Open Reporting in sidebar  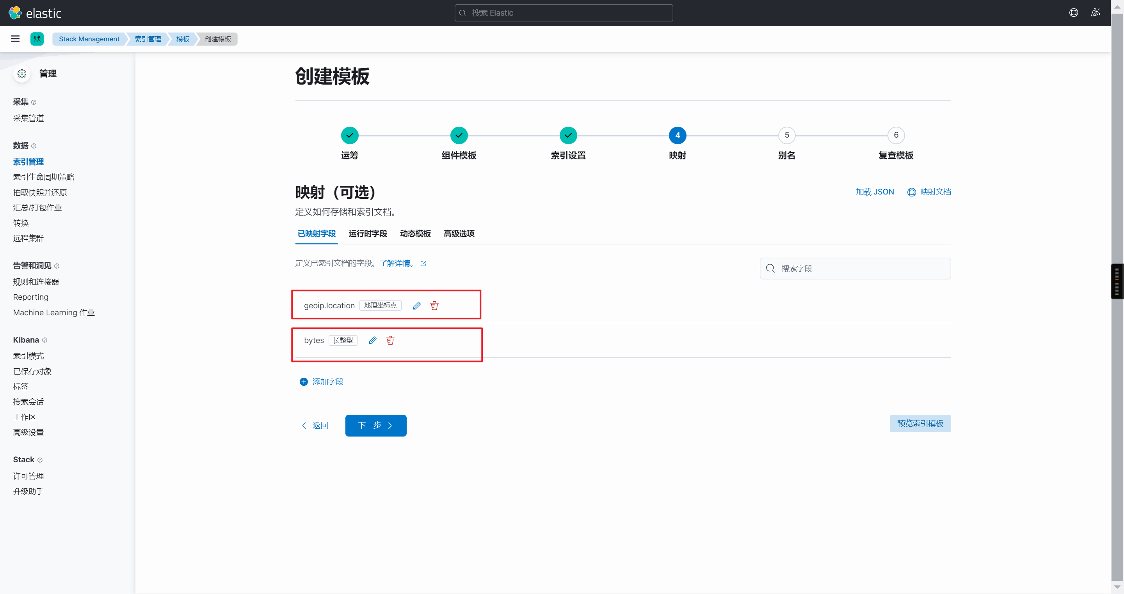pos(30,297)
